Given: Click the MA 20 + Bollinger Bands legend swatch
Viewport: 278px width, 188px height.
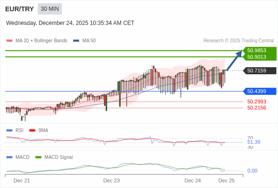Looking at the screenshot, I should (x=9, y=41).
